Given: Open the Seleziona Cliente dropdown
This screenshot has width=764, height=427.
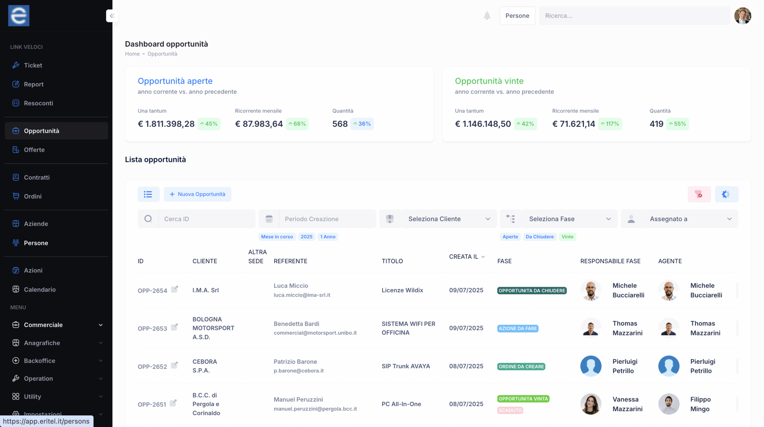Looking at the screenshot, I should [x=449, y=219].
